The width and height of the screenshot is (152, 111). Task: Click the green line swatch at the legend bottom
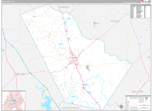tap(134, 110)
